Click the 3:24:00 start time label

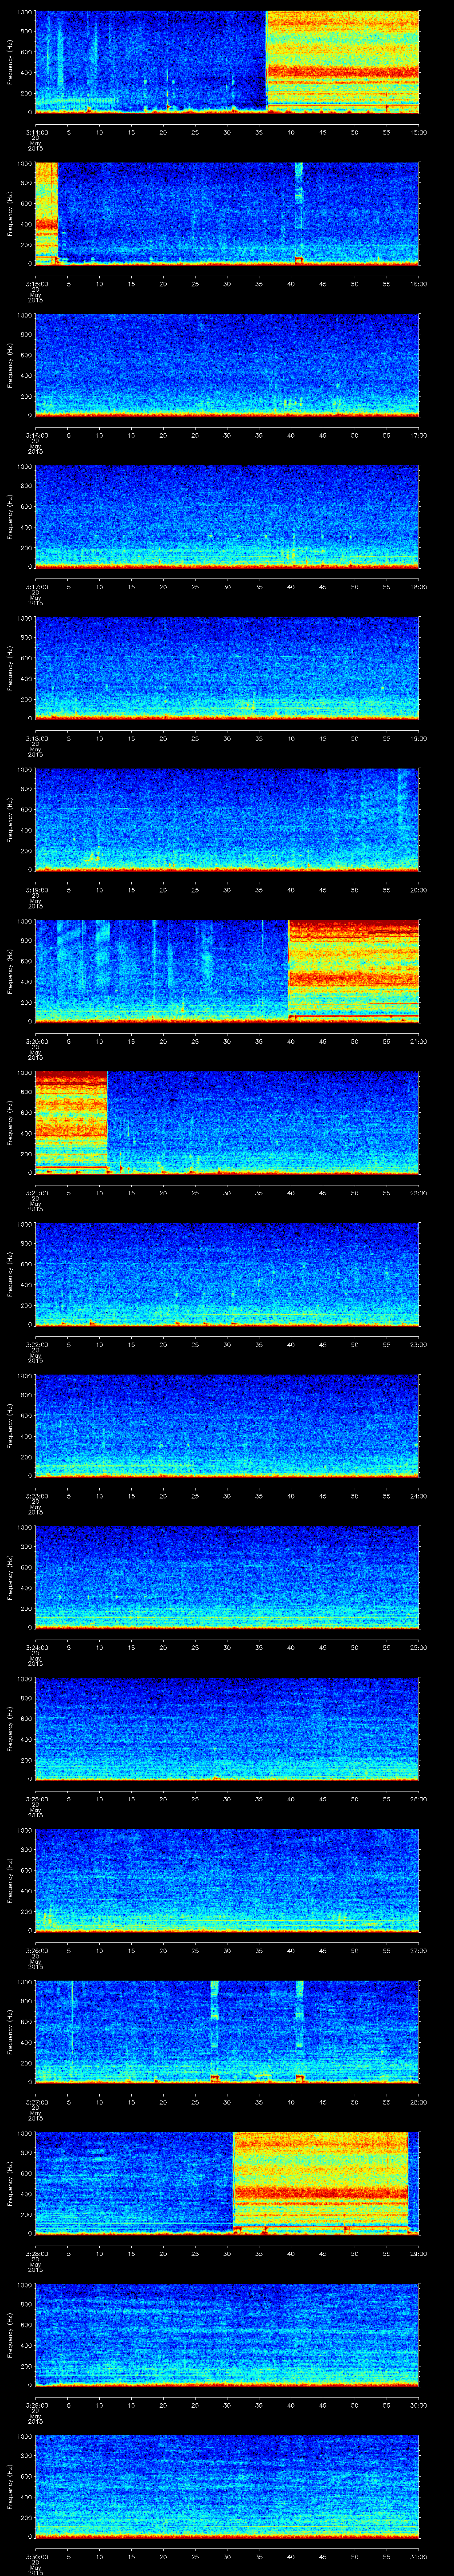tap(36, 1648)
